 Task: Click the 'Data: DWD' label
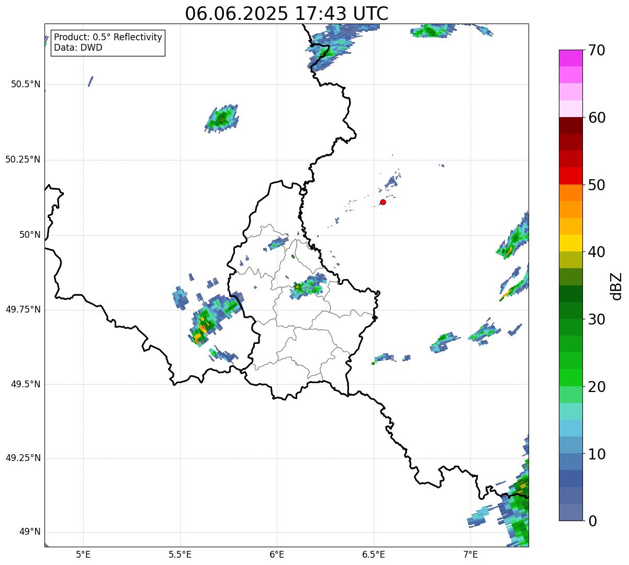point(78,48)
